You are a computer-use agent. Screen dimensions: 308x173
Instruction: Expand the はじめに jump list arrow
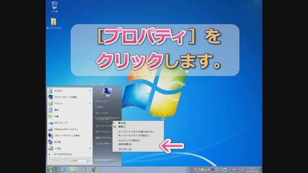tap(90, 91)
